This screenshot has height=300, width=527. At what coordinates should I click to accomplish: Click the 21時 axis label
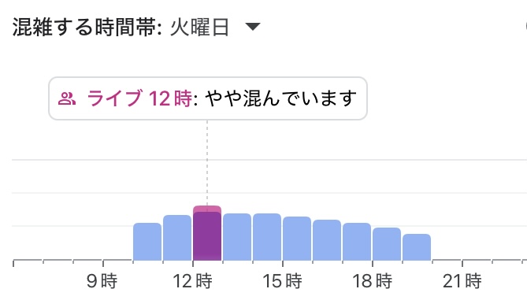tap(462, 281)
